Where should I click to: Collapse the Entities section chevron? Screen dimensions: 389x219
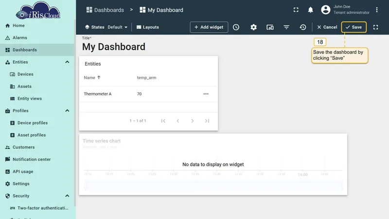[x=67, y=62]
